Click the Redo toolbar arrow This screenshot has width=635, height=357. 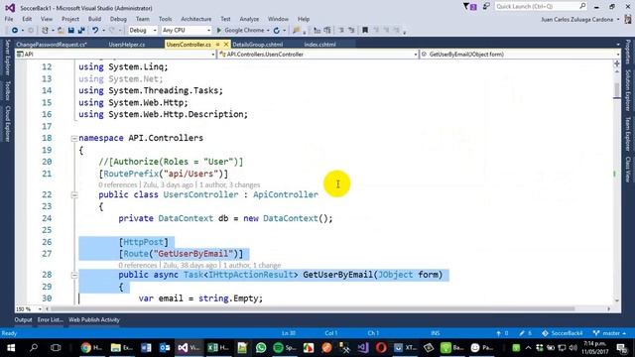112,31
